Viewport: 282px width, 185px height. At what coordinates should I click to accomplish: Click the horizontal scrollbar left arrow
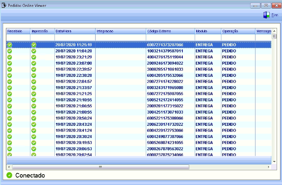click(x=9, y=167)
